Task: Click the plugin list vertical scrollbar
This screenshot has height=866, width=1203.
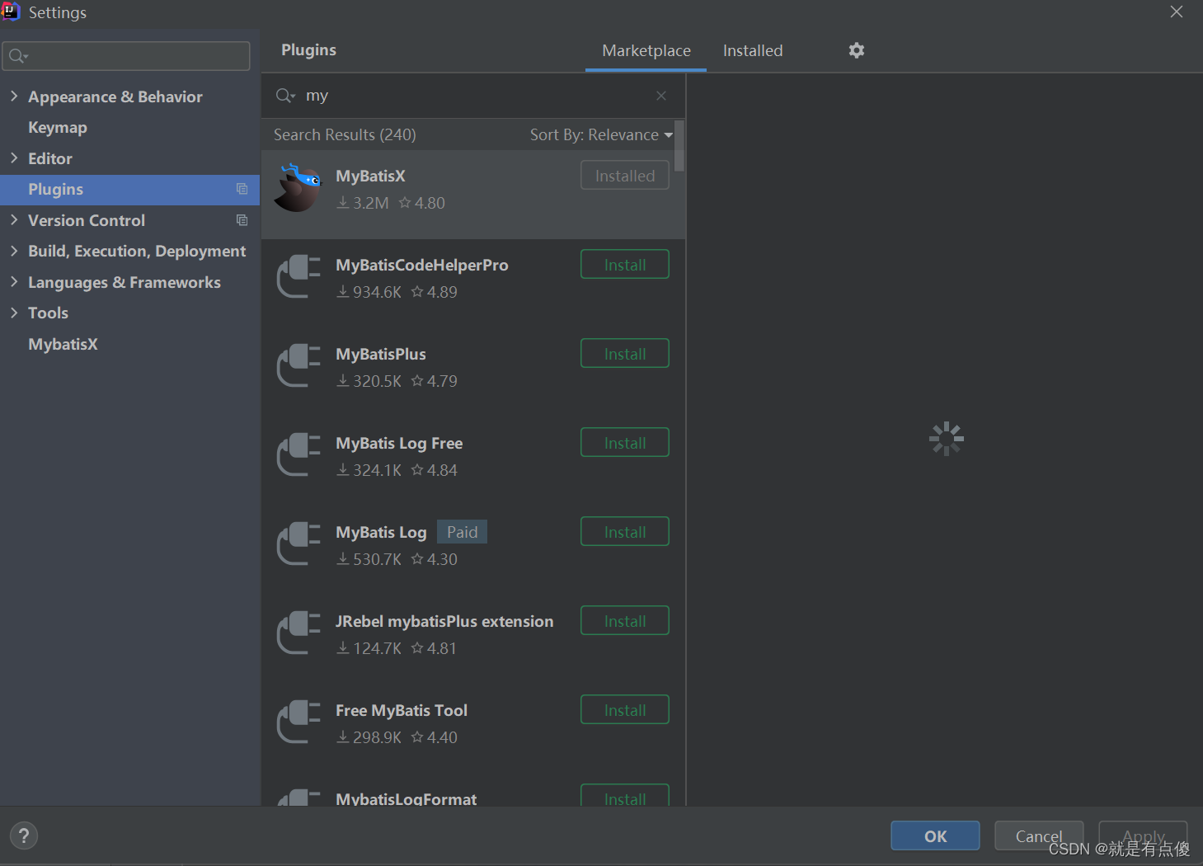Action: click(679, 147)
